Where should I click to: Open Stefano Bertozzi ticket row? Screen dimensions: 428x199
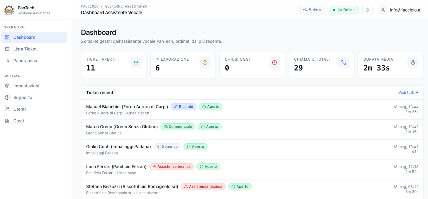(x=252, y=189)
